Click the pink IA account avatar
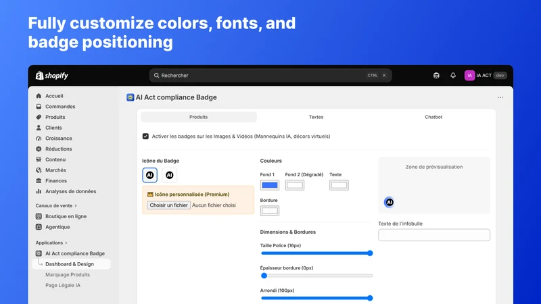 469,76
